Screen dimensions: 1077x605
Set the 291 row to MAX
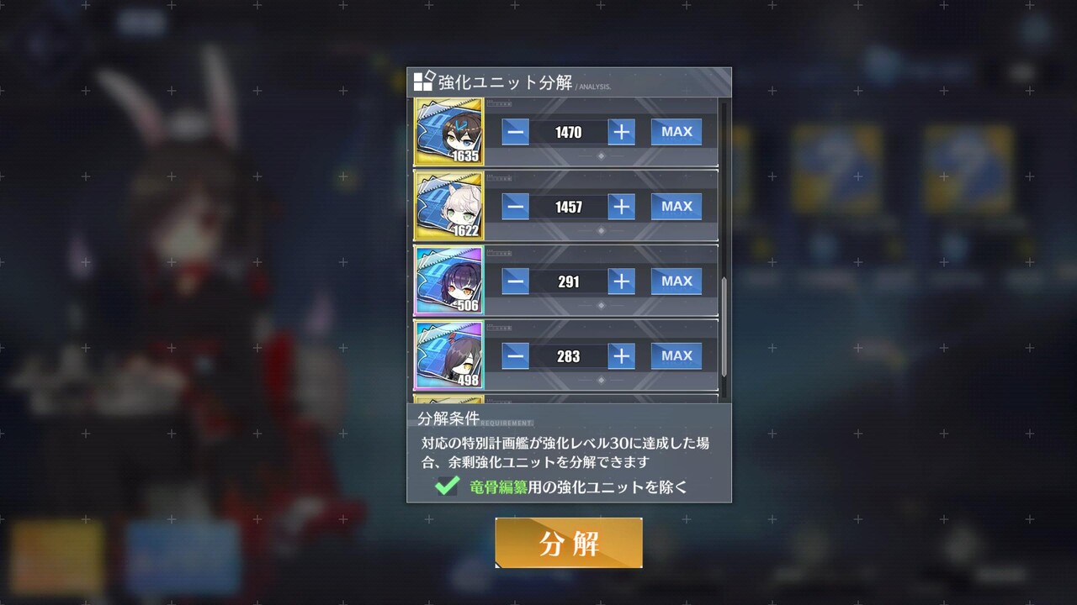click(x=676, y=281)
